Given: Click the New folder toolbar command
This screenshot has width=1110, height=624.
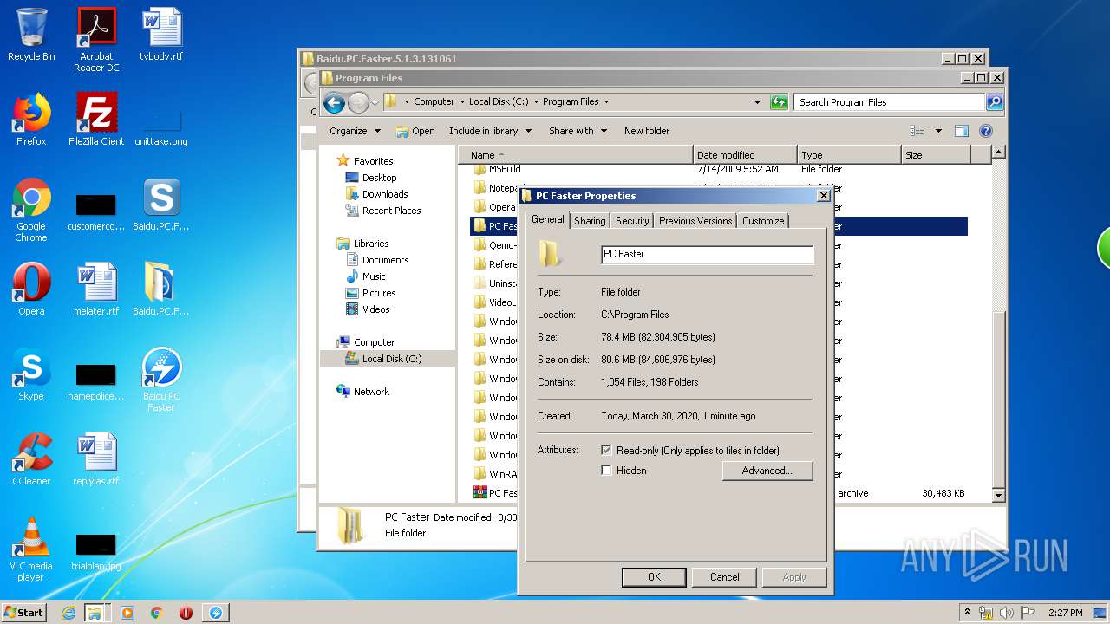Looking at the screenshot, I should coord(647,131).
